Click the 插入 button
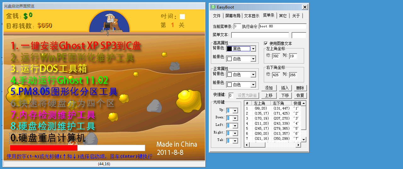This screenshot has width=403, height=169. 285,88
